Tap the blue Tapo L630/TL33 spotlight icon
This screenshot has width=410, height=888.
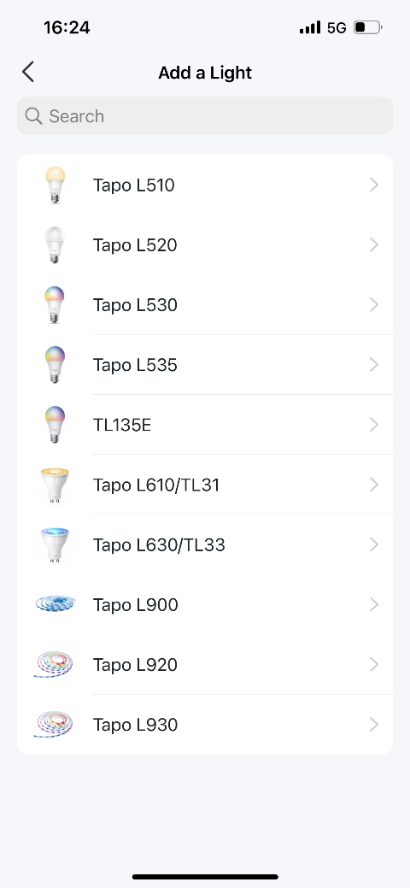[55, 544]
